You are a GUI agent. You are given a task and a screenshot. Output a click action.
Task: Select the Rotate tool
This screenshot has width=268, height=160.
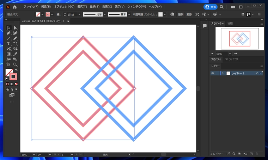[x=15, y=44]
